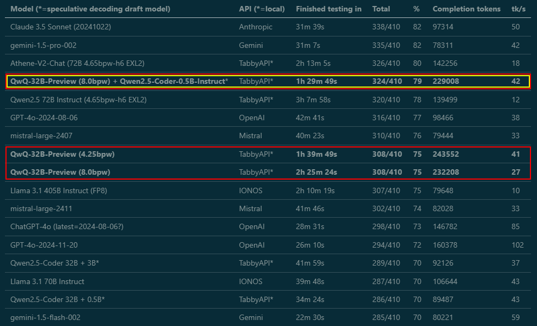Viewport: 537px width, 326px height.
Task: Click the 'tk/s' column header
Action: pos(518,9)
